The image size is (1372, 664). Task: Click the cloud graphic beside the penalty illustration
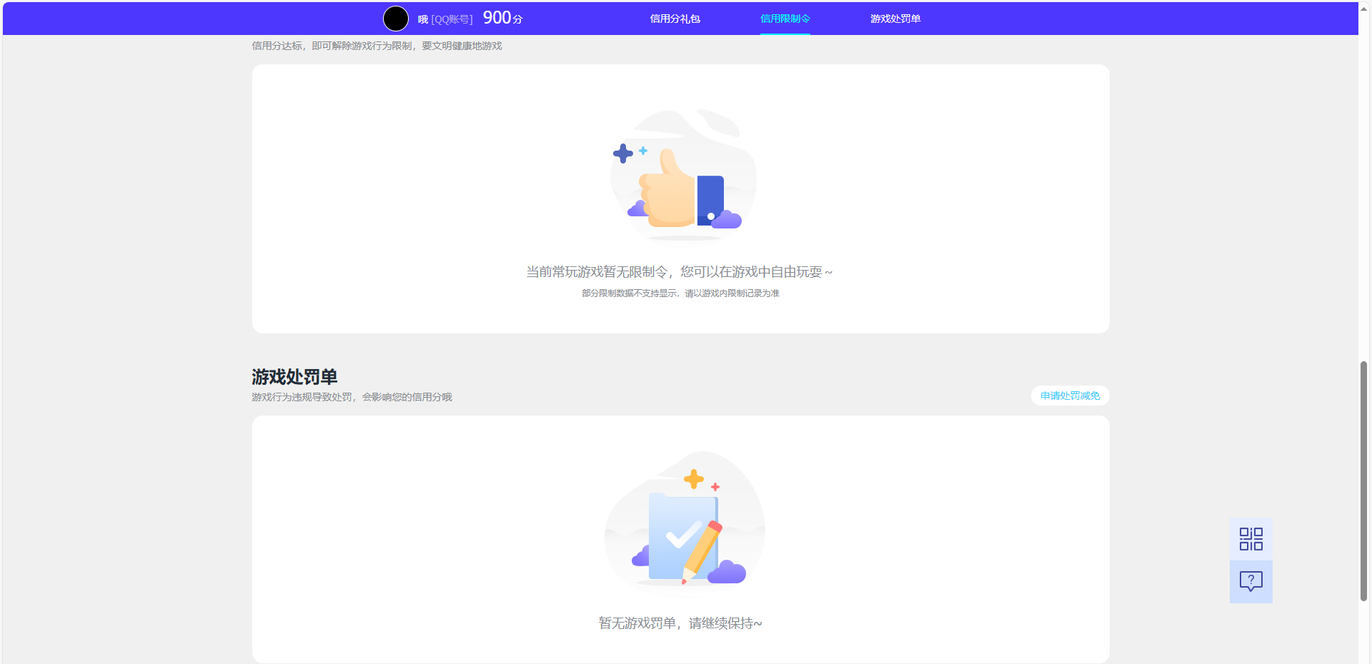[727, 571]
